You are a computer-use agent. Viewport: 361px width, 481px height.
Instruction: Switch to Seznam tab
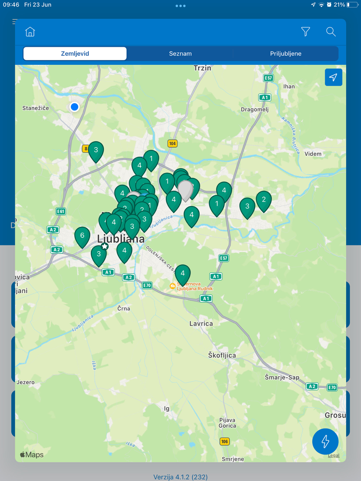[180, 53]
